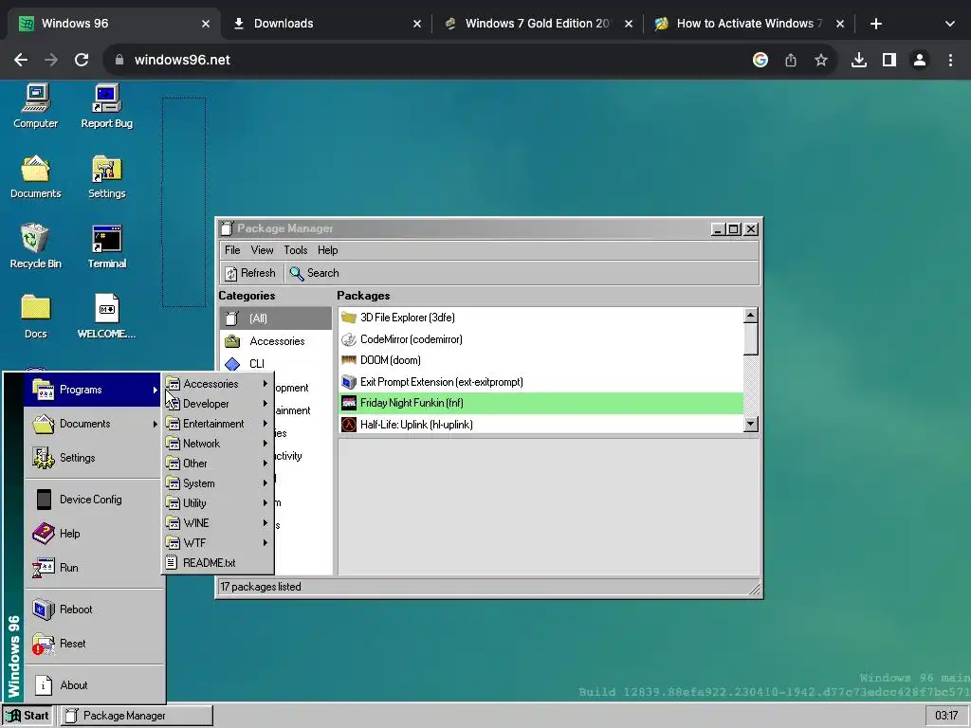This screenshot has width=971, height=728.
Task: Open the Chrome three-dot menu
Action: coord(950,60)
